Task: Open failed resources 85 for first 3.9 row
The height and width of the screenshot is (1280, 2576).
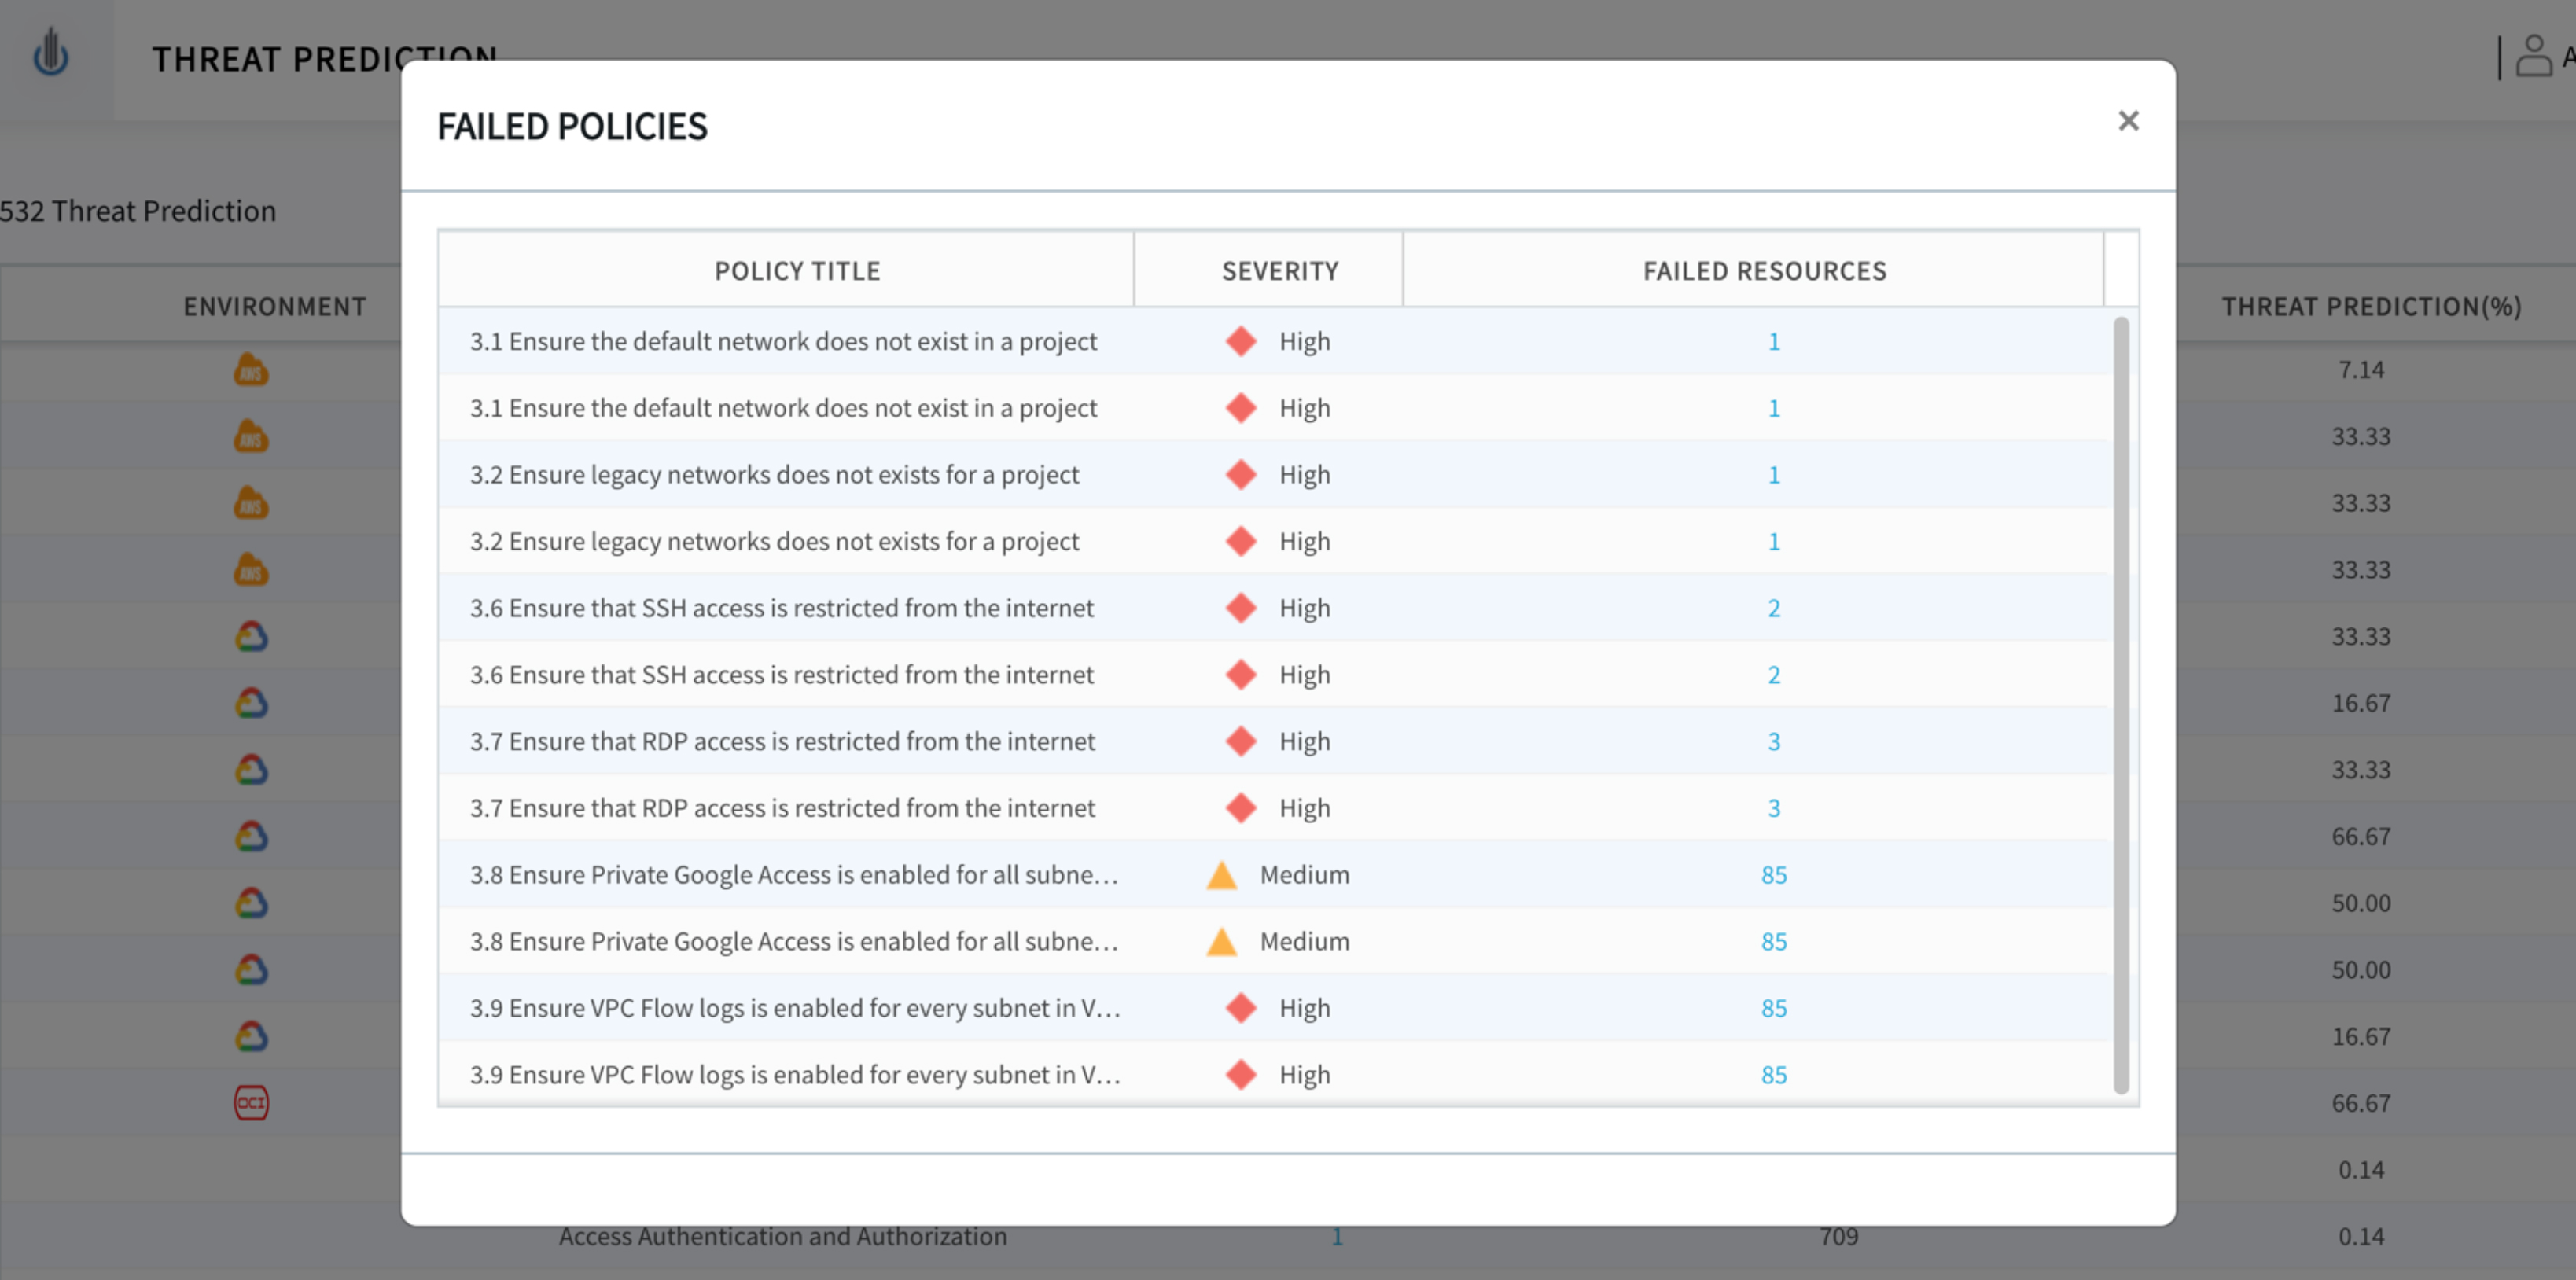Action: tap(1774, 1009)
